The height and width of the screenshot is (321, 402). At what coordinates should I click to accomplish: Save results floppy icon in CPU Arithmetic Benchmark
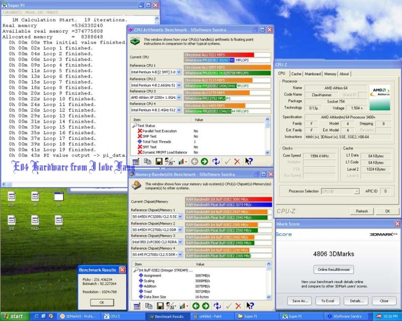159,162
